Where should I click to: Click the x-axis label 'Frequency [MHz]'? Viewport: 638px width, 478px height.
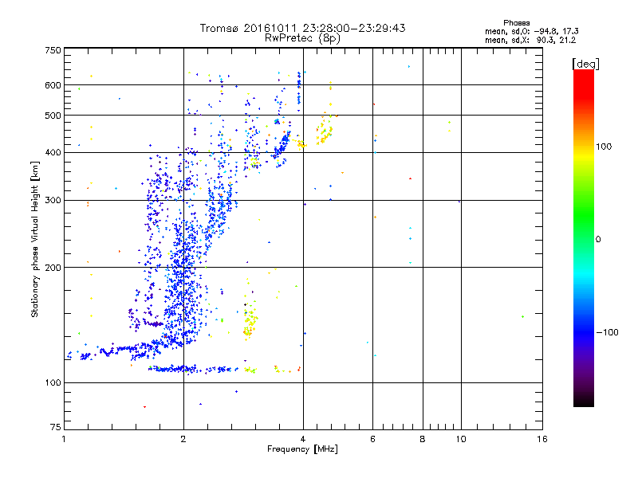coord(302,449)
